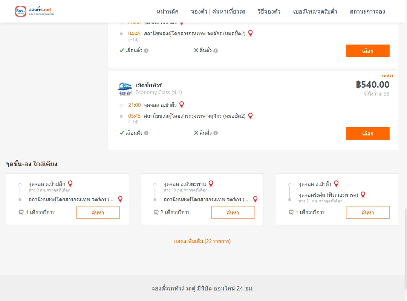The height and width of the screenshot is (301, 407).
Task: Search trips to จุดจอดรังสิต (ฟิวเจอร์พาร์ค)
Action: [x=367, y=212]
